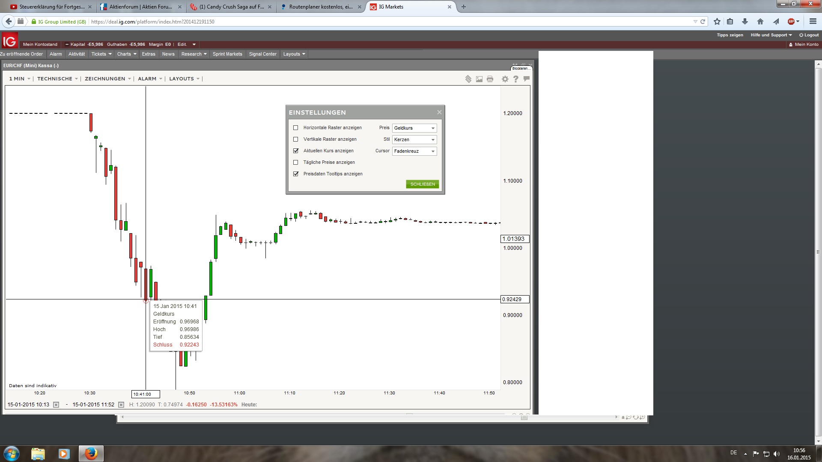Open the ZEICHNUNGEN drawing tools menu
Screen dimensions: 822x462
(107, 79)
